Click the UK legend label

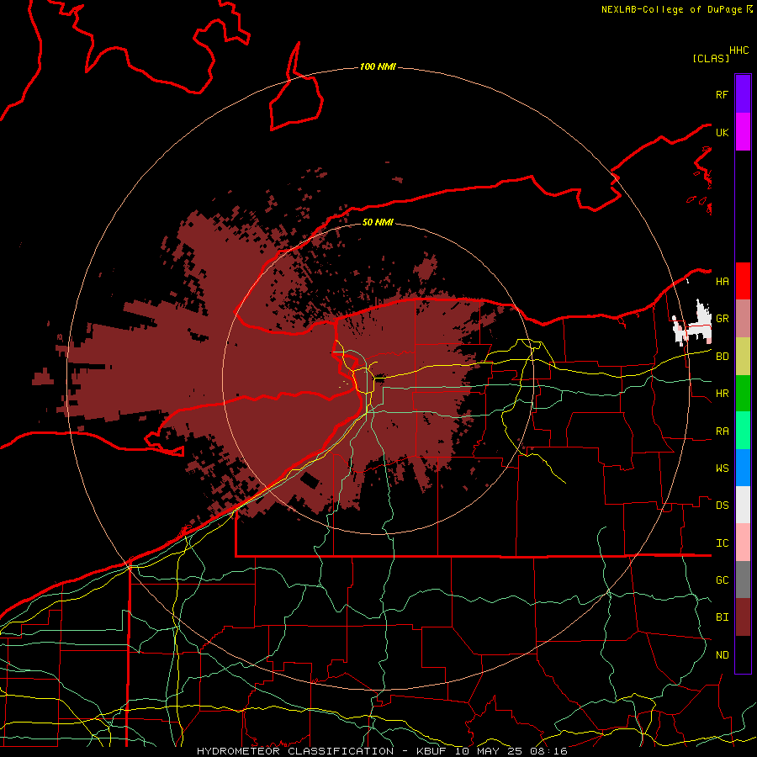click(x=722, y=132)
